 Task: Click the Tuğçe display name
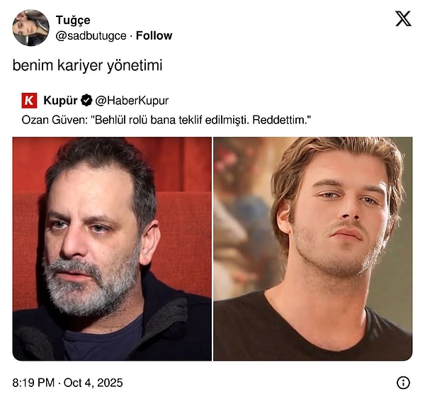(x=73, y=20)
